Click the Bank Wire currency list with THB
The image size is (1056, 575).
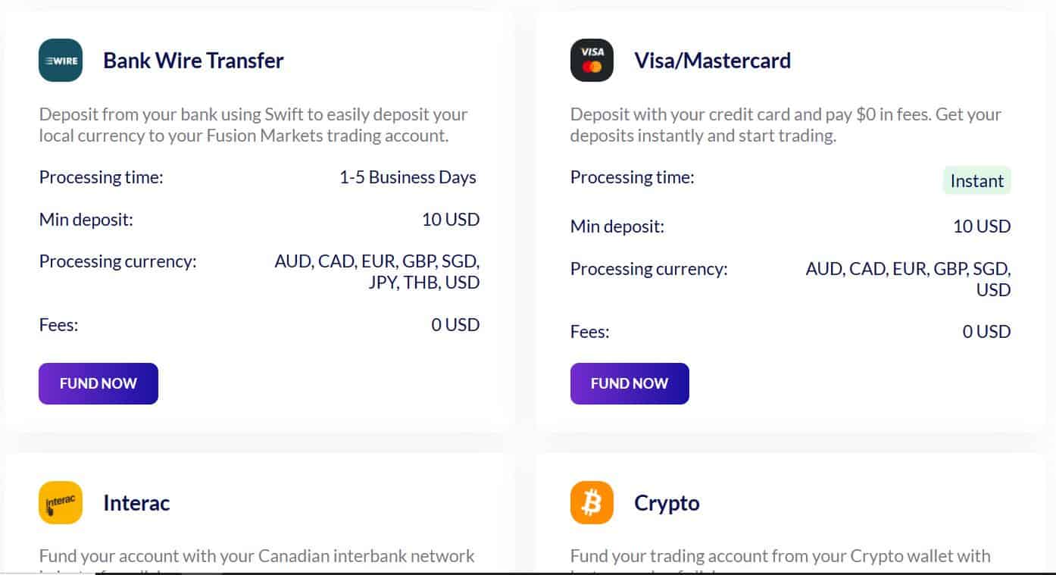[376, 272]
